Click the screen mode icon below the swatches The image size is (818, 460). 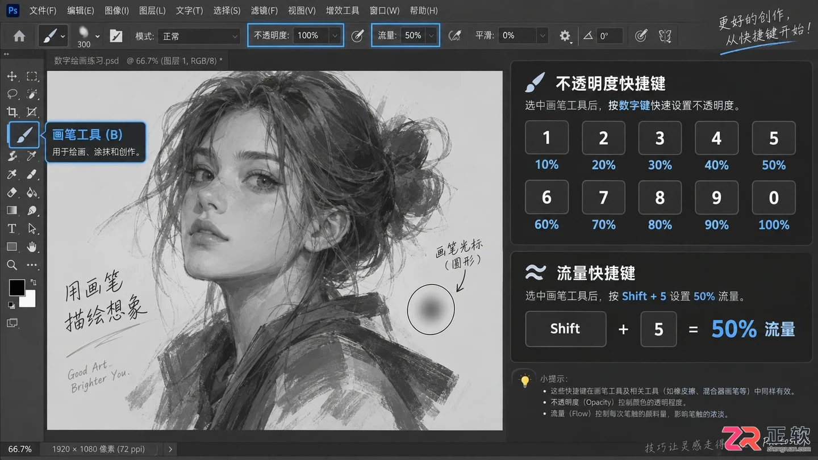tap(12, 323)
